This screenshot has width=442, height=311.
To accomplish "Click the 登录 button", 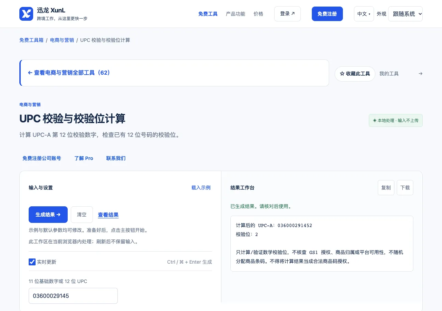I will [287, 14].
